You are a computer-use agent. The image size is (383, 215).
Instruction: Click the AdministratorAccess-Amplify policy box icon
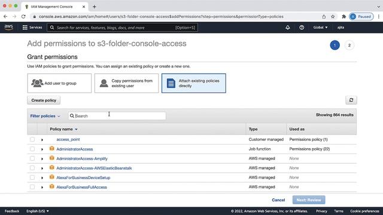click(52, 158)
